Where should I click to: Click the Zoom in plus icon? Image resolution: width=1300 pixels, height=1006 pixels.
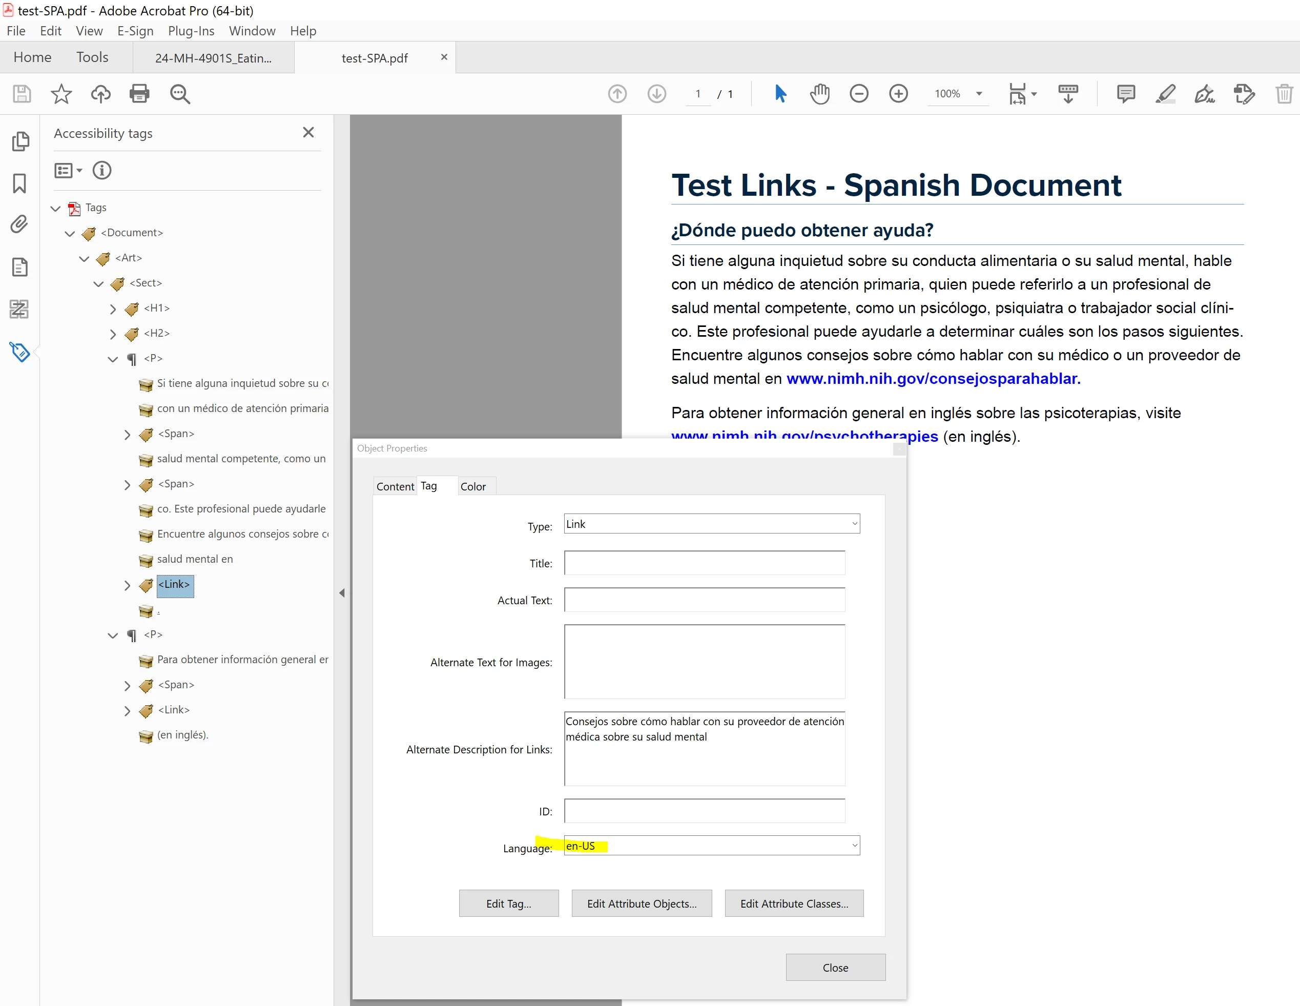[x=898, y=94]
